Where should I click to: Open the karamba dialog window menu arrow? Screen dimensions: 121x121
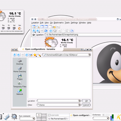[13, 50]
